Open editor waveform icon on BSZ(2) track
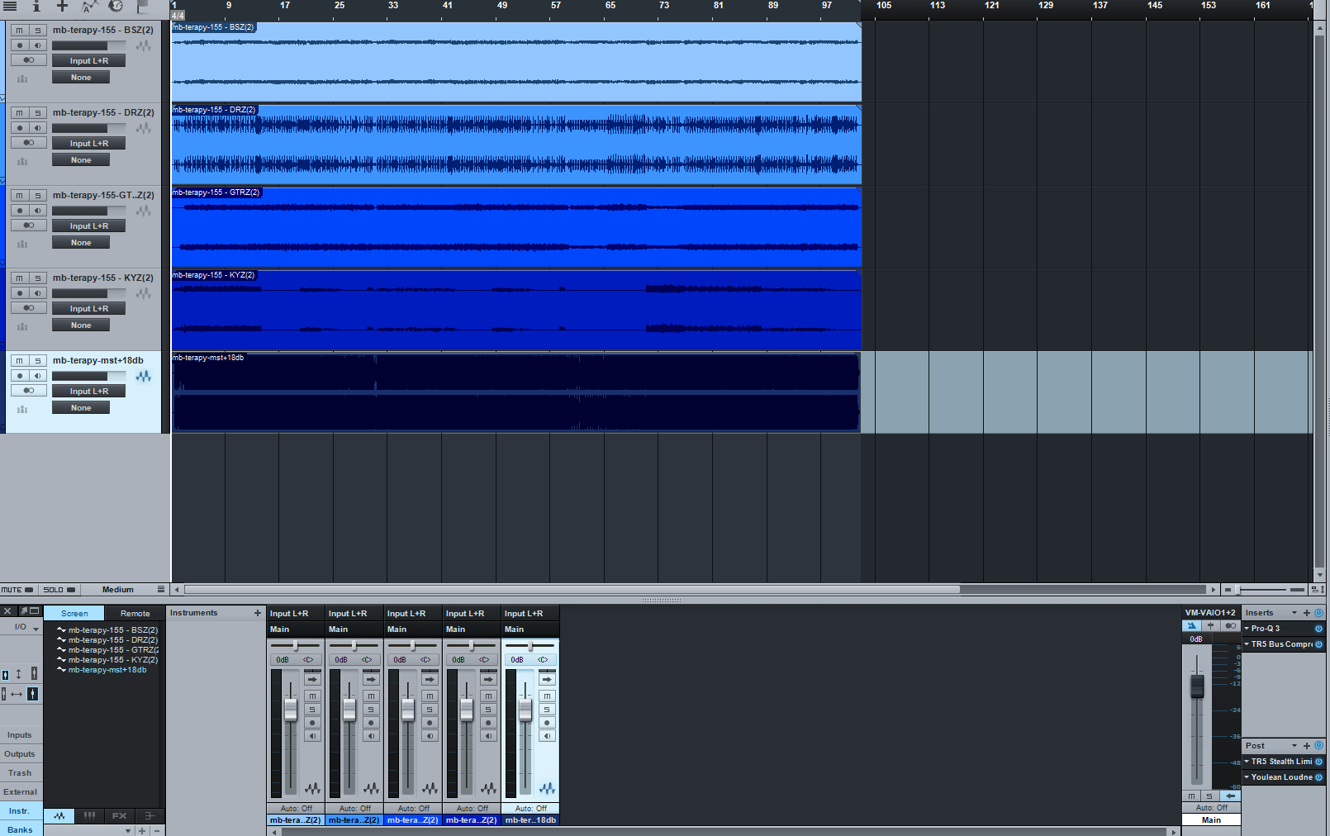 point(144,45)
